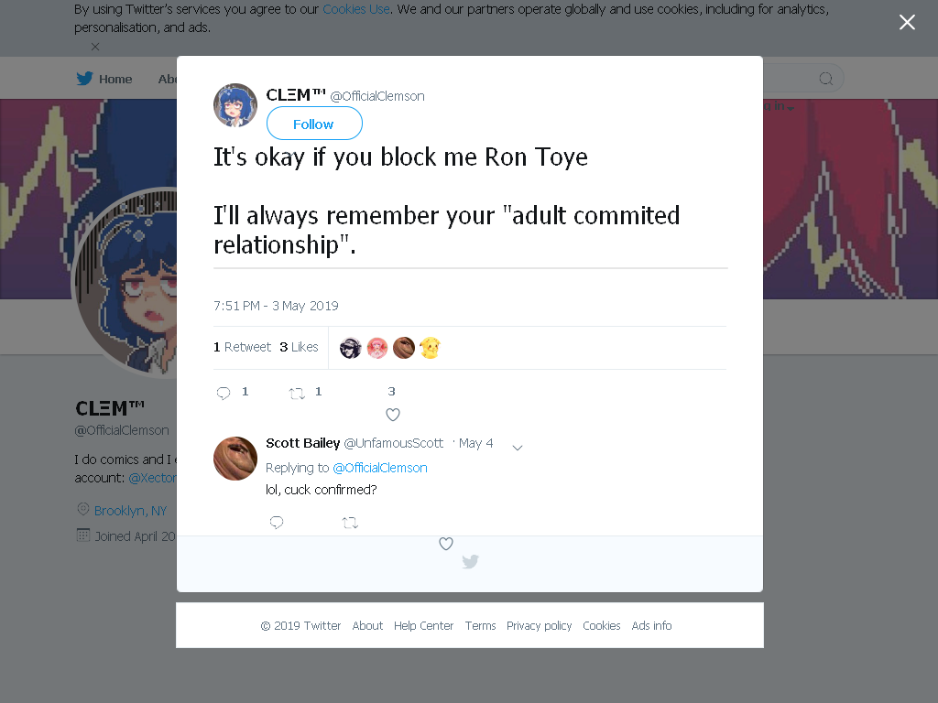The width and height of the screenshot is (938, 703).
Task: Open the Cookies Use link in the banner
Action: (356, 9)
